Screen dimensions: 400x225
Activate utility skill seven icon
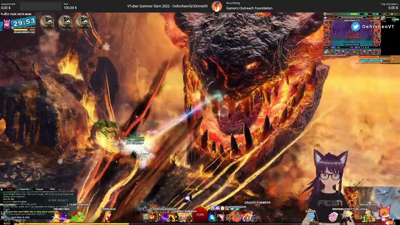[x=221, y=217]
